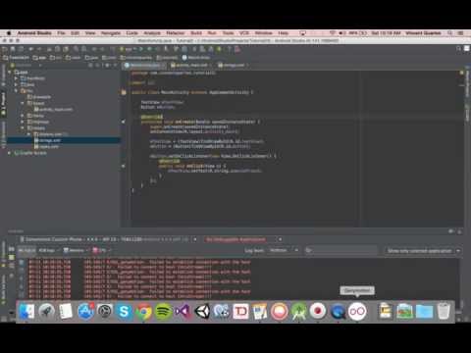Expand the manifests folder arrow
471x353 pixels.
(x=16, y=78)
